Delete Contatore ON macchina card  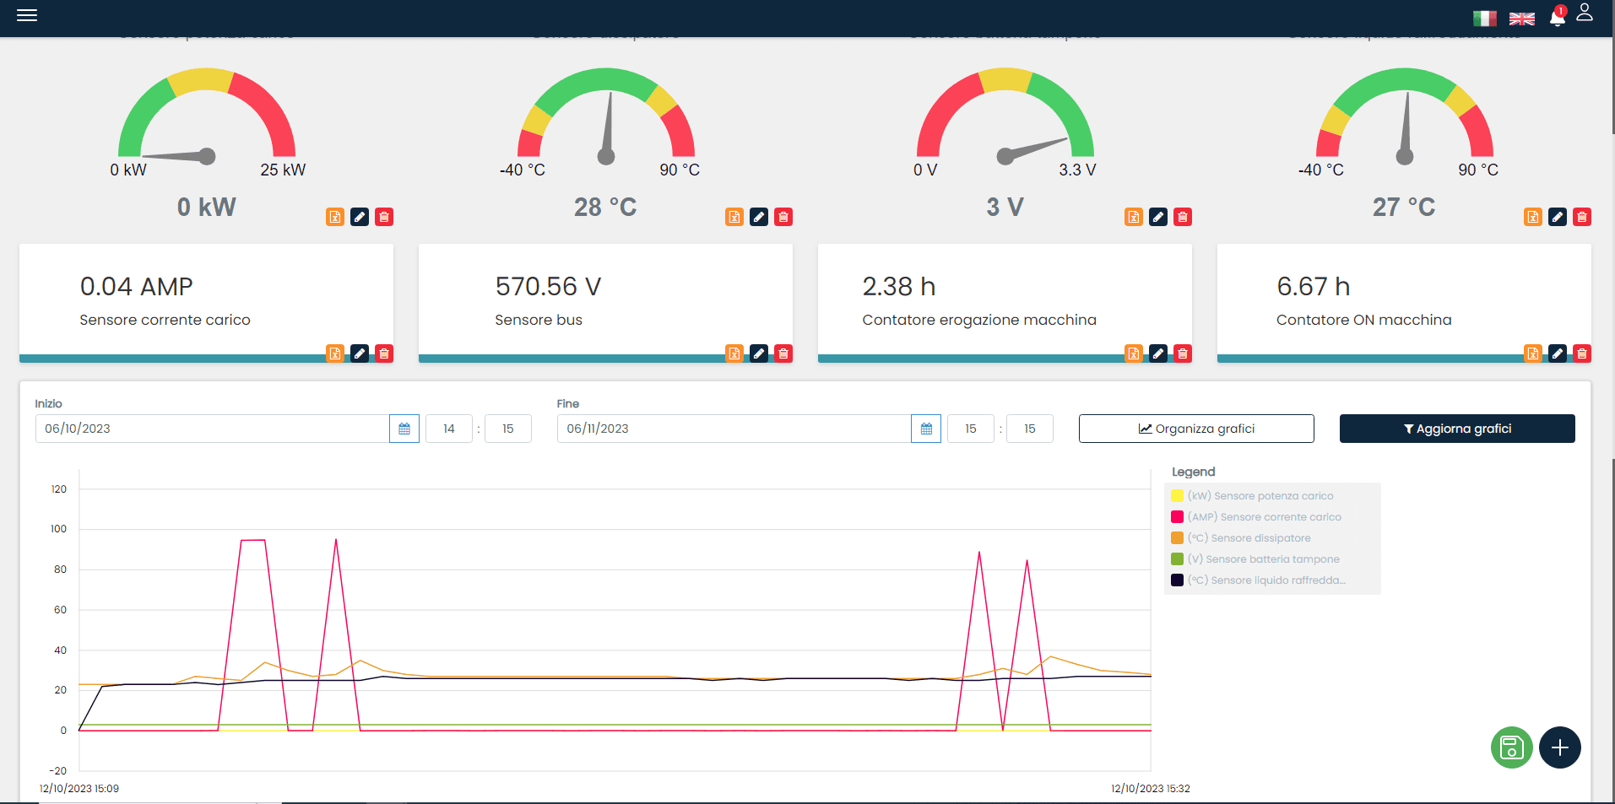click(1582, 353)
